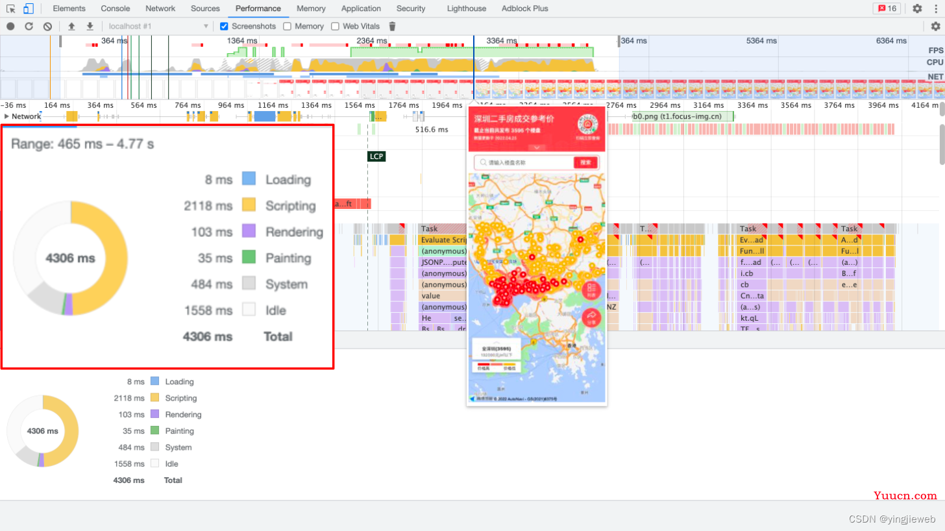The image size is (945, 531).
Task: Click the Evaluate Script flame chart bar
Action: point(443,240)
